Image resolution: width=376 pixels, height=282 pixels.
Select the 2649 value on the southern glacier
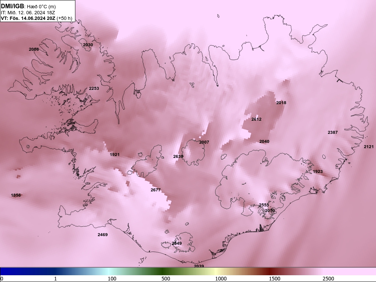(177, 243)
